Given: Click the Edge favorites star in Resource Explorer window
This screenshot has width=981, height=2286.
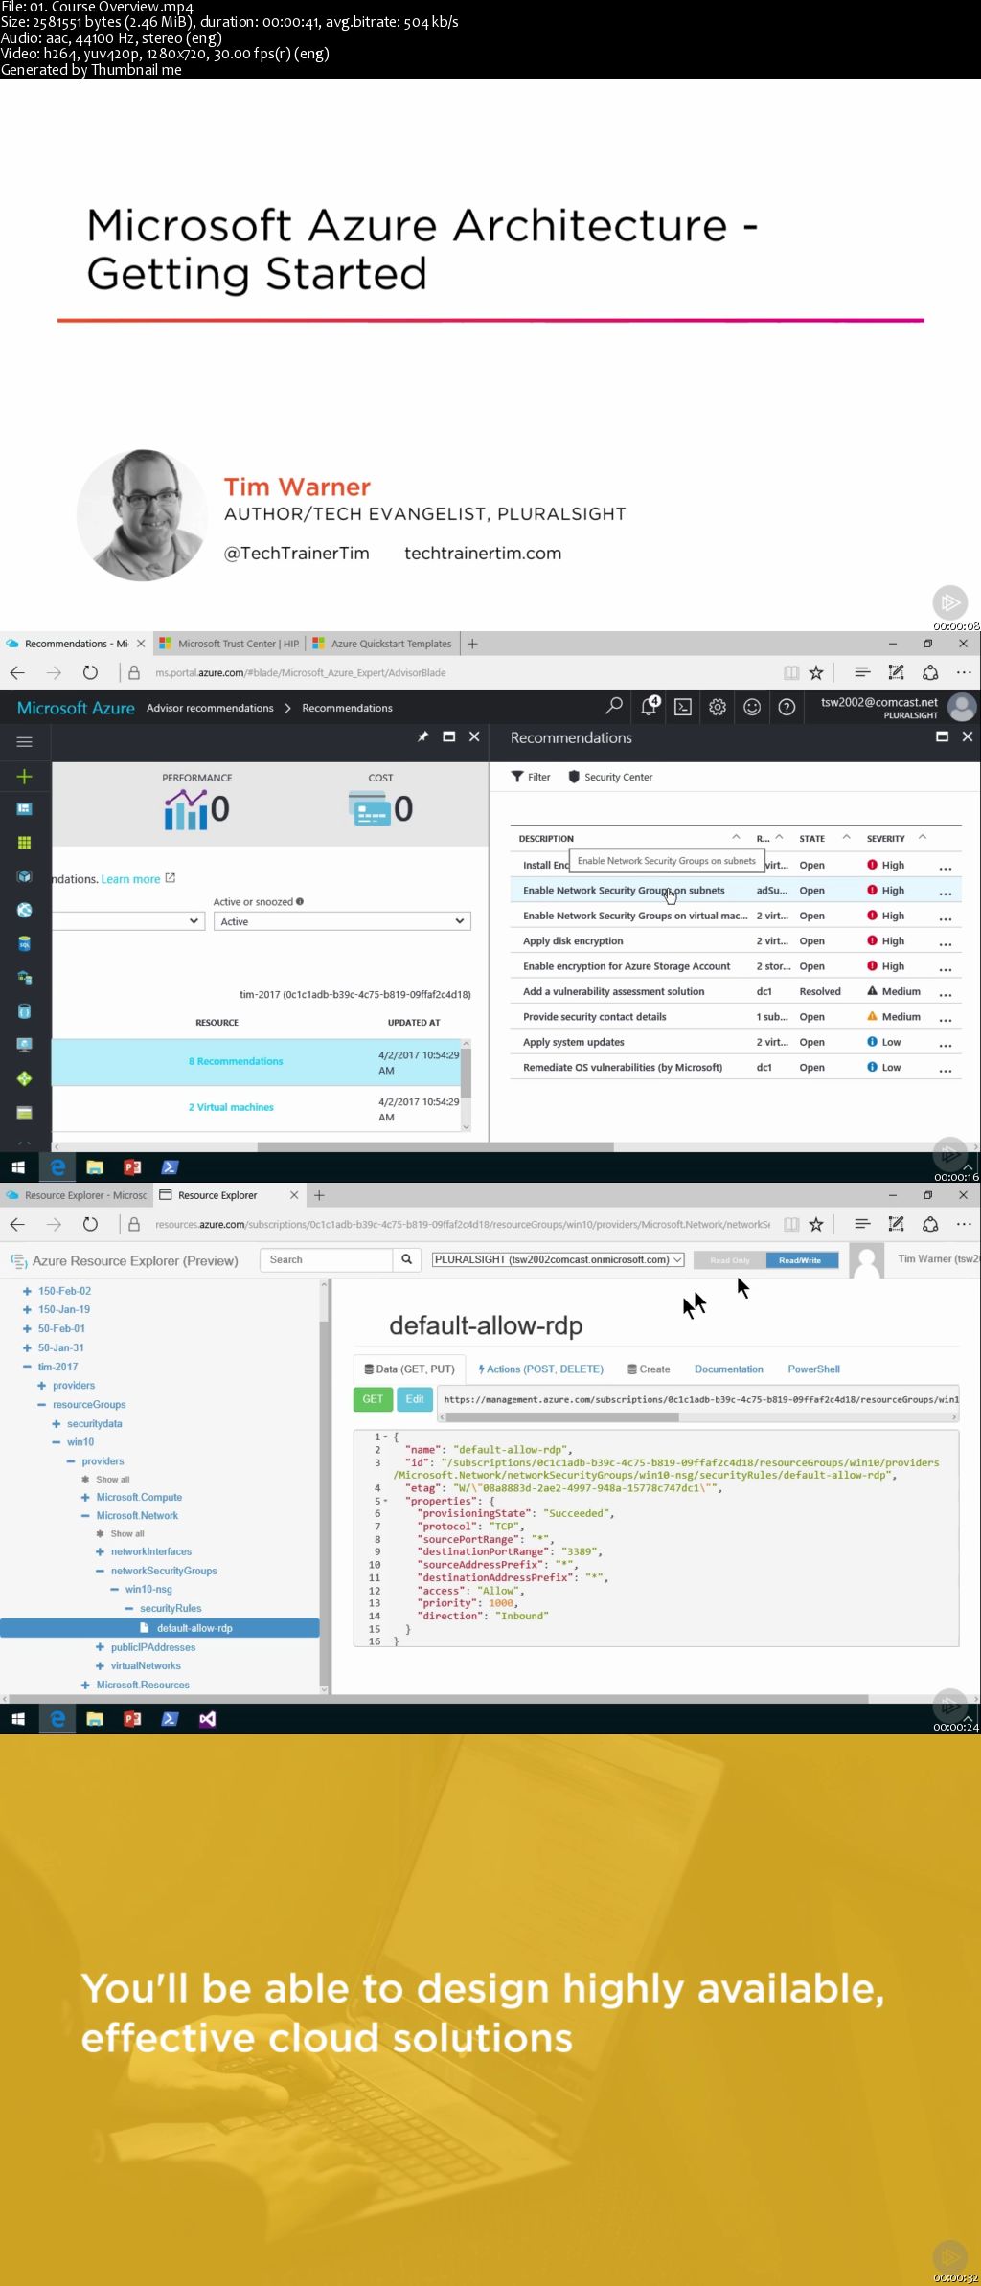Looking at the screenshot, I should click(x=816, y=1224).
